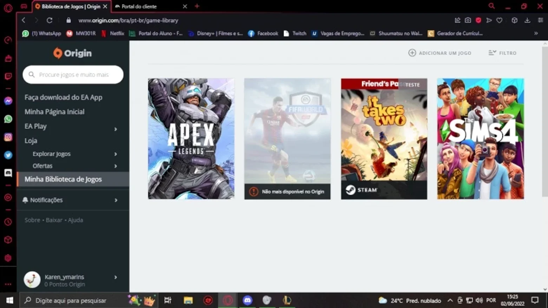Screen dimensions: 548x308
Task: Show hidden system tray icons
Action: (450, 300)
